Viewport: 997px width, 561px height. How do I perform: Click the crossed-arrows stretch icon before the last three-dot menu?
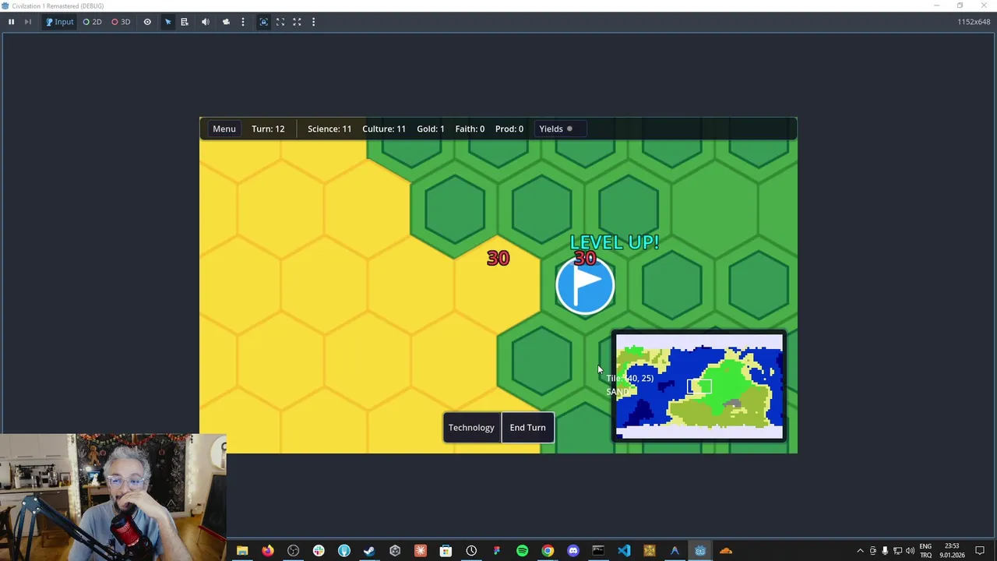click(297, 22)
